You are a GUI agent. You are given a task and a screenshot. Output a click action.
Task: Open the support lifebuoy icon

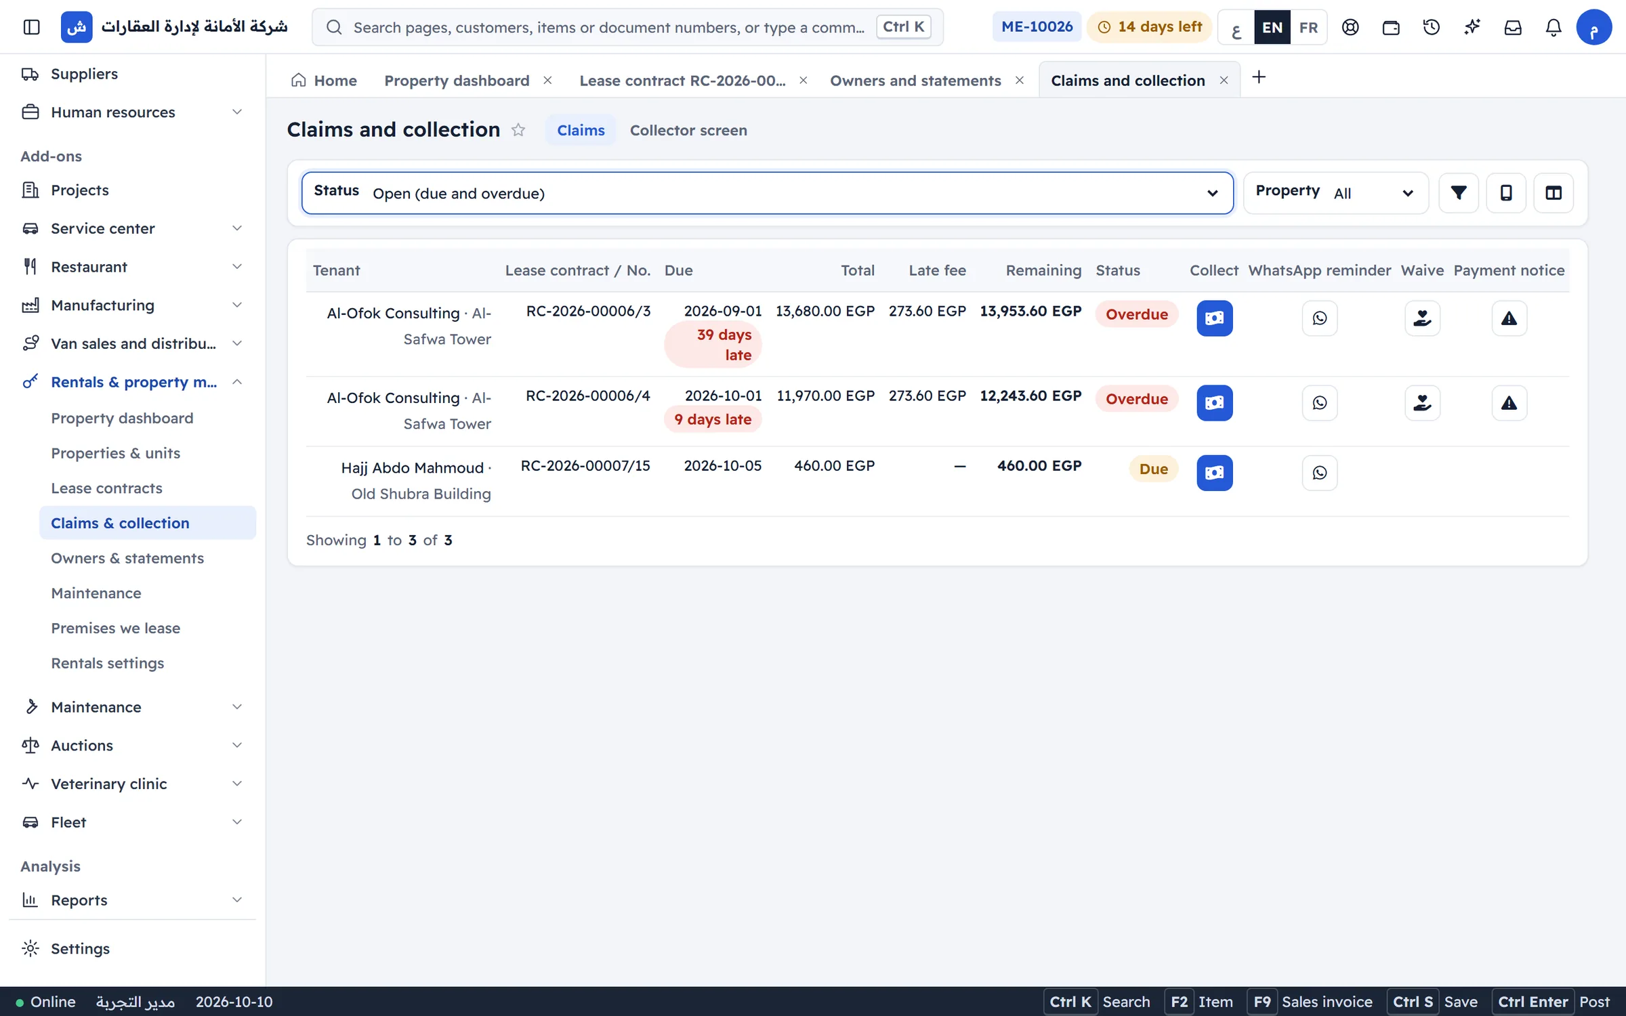tap(1350, 27)
